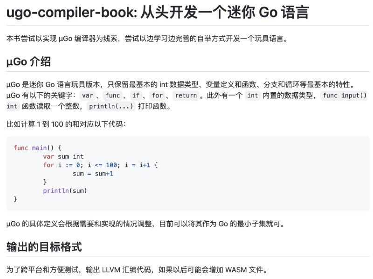Click the 'func main() {' code line

38,148
